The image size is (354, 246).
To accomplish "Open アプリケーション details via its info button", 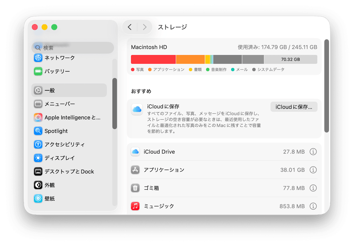I will (313, 170).
